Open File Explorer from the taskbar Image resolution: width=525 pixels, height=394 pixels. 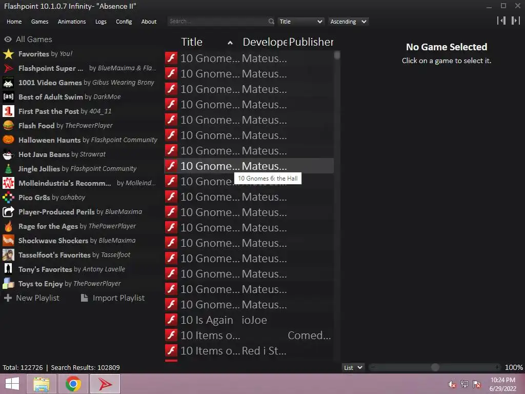click(42, 384)
